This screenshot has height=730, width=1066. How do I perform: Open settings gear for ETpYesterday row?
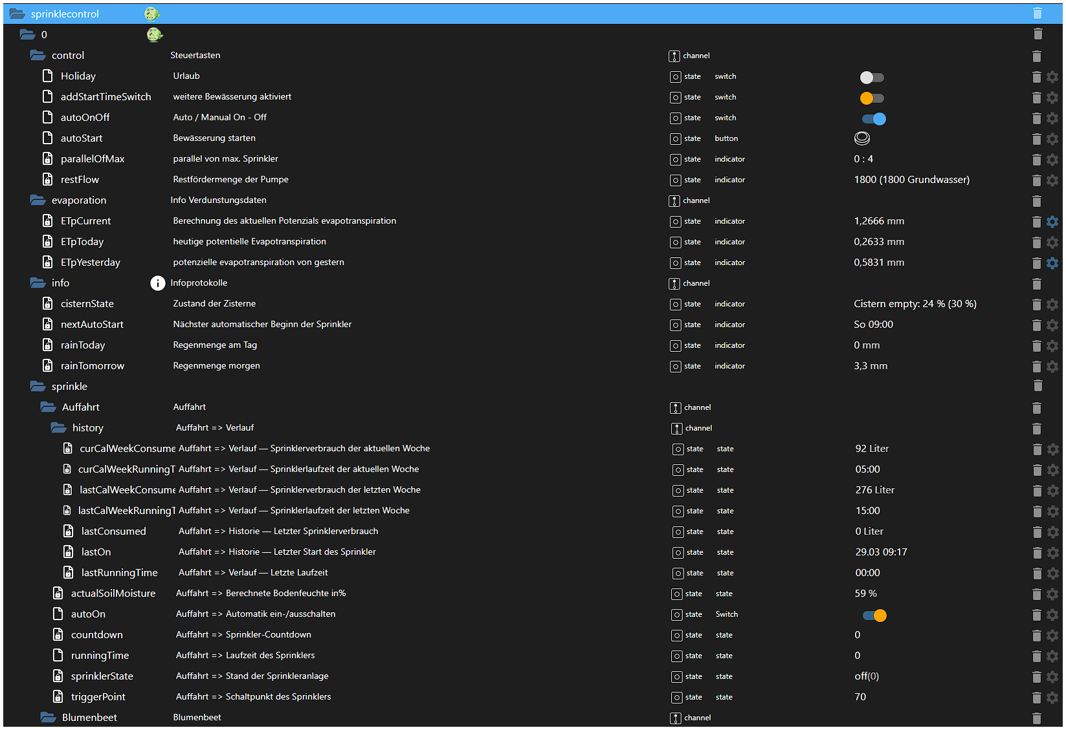tap(1052, 263)
